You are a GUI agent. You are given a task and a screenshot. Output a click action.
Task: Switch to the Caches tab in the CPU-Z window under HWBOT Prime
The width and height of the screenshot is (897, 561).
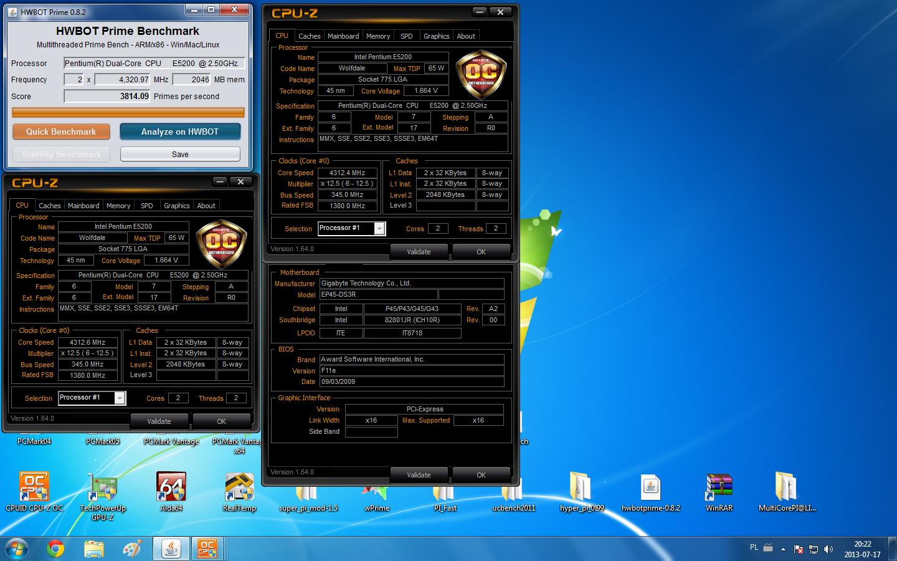(49, 206)
